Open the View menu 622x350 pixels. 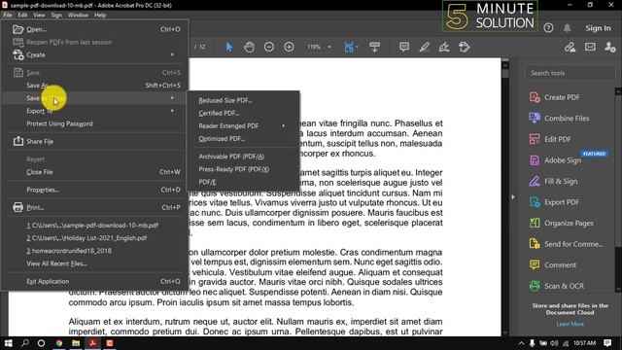point(39,16)
